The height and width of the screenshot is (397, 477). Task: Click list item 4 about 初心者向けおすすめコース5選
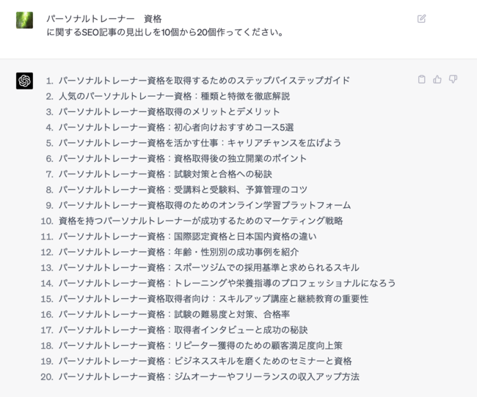[176, 127]
